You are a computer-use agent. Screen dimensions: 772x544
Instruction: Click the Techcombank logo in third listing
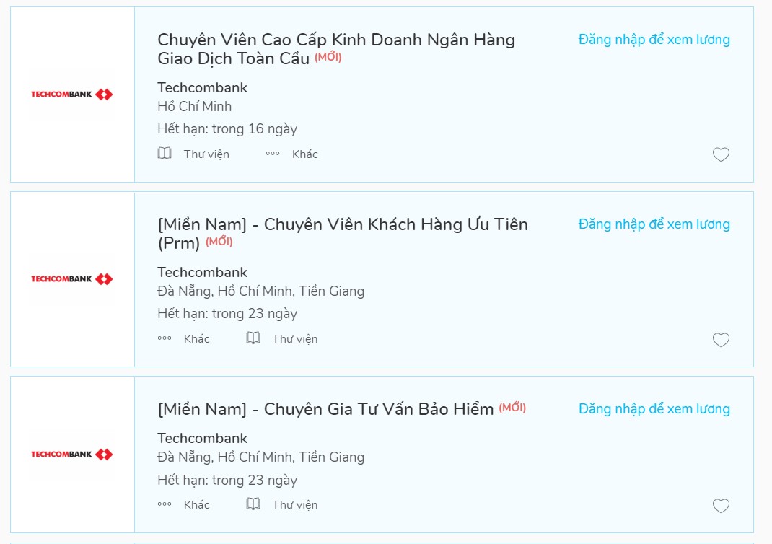pos(72,455)
